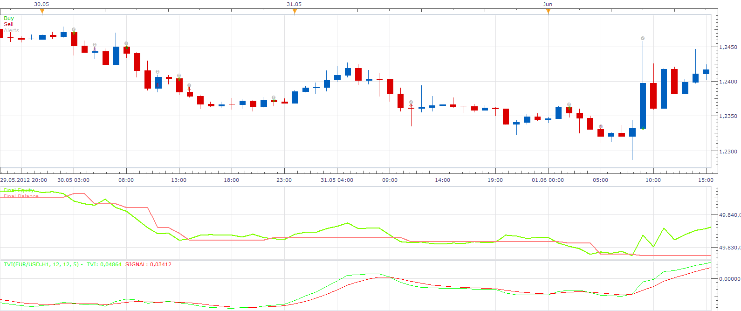Select the green Buy legend label
This screenshot has height=311, width=741.
pos(9,18)
